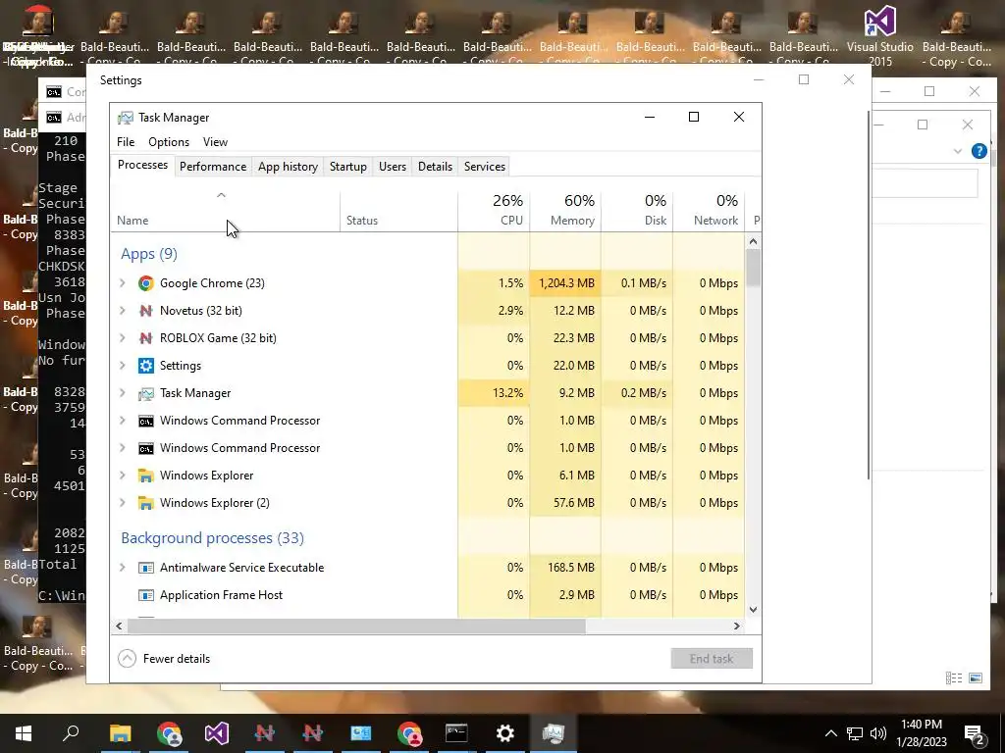Sort processes by Name column
Image resolution: width=1005 pixels, height=753 pixels.
225,212
